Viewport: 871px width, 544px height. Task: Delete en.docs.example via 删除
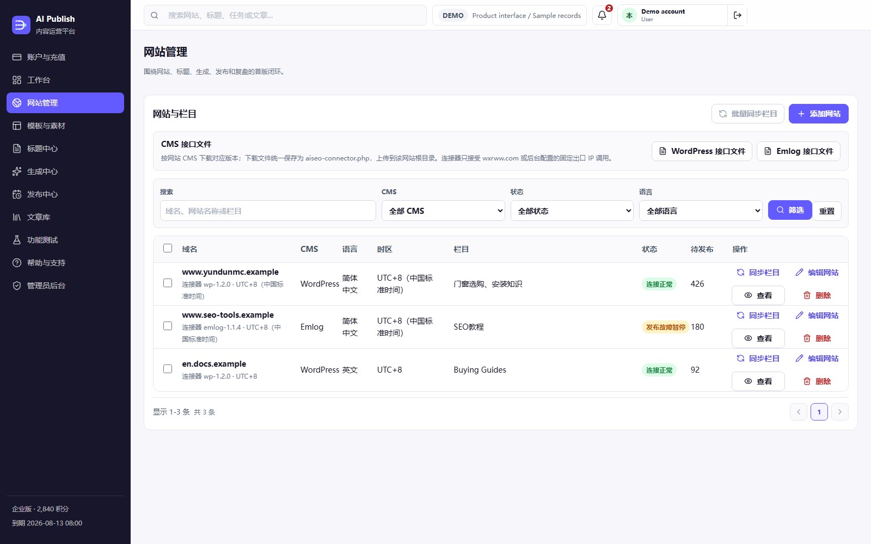(x=817, y=381)
